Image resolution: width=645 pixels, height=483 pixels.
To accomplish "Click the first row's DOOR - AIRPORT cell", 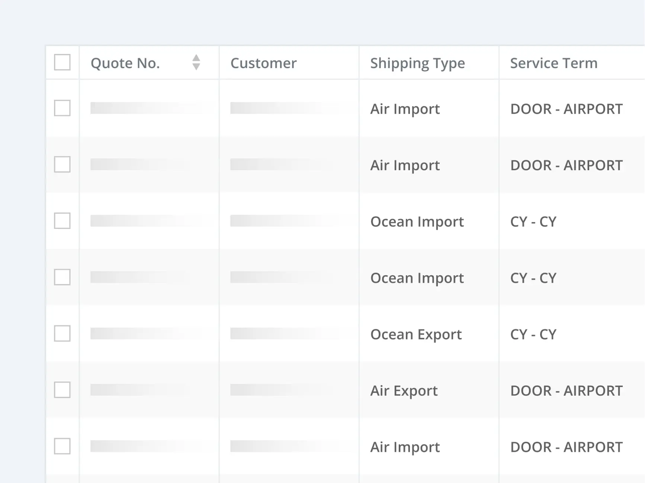I will point(566,109).
